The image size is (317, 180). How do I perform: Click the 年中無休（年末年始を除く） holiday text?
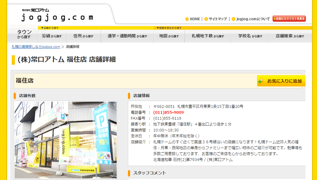(x=177, y=136)
